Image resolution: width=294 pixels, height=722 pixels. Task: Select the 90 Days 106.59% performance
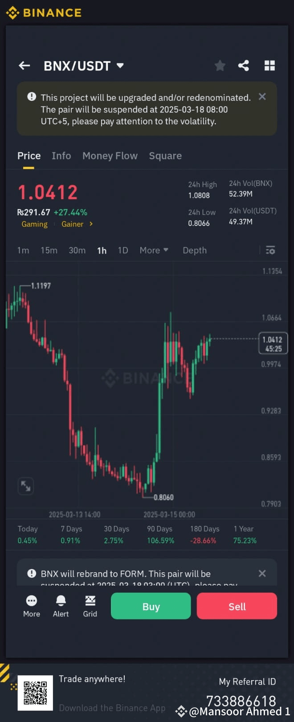[x=160, y=534]
